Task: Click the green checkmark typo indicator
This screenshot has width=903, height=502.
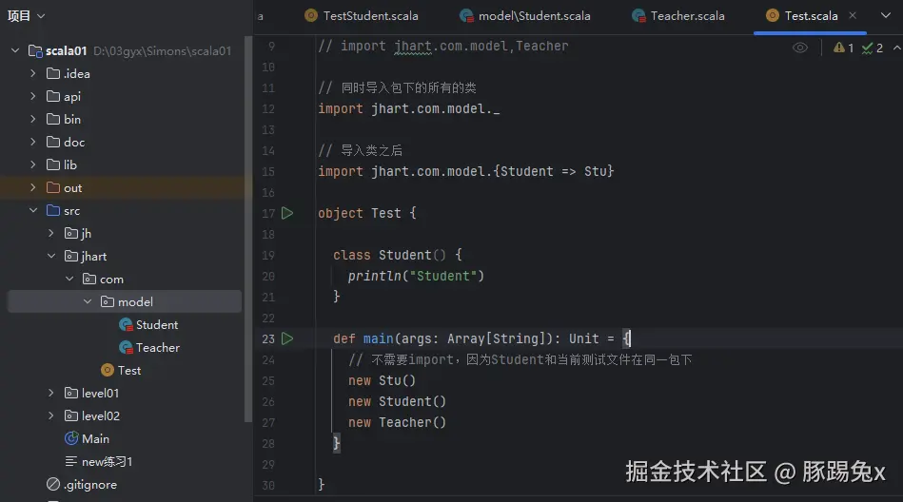Action: (x=873, y=48)
